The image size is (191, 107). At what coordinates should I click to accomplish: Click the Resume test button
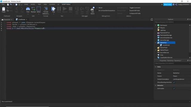65,9
